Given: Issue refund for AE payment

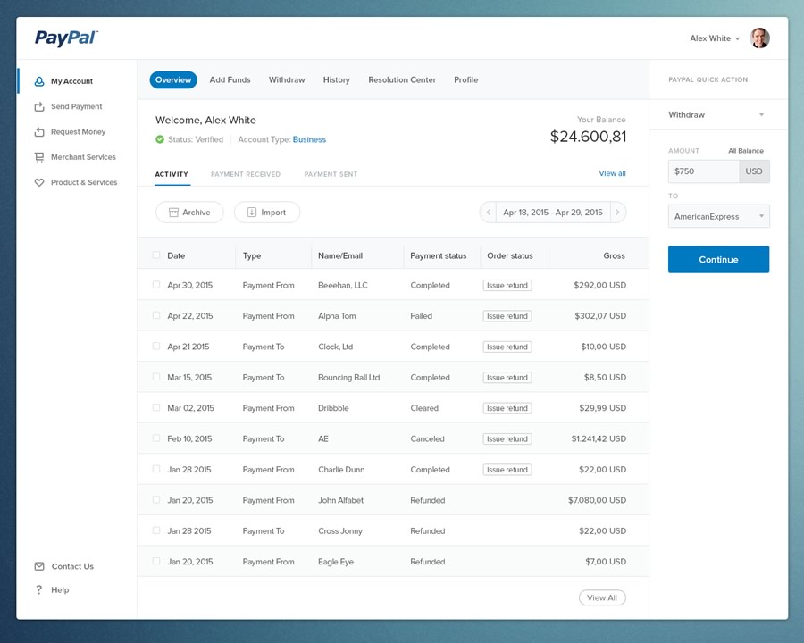Looking at the screenshot, I should tap(507, 438).
